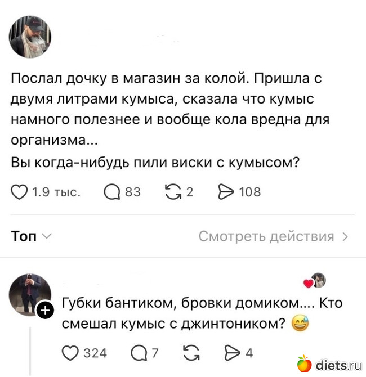Open comments via the speech bubble icon showing 83

[111, 192]
